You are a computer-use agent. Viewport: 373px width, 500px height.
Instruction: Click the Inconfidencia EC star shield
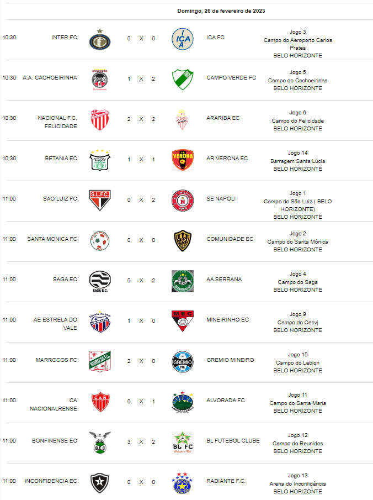click(x=100, y=483)
